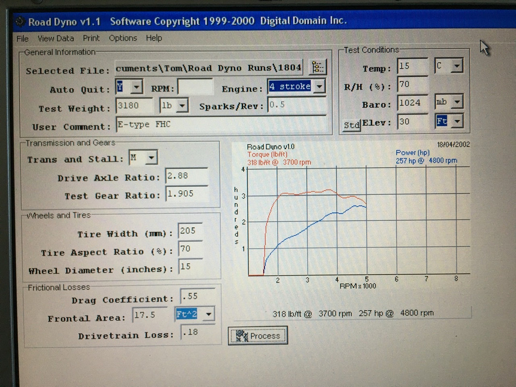Click the browse file icon next to Selected File
The image size is (516, 387).
click(x=318, y=67)
